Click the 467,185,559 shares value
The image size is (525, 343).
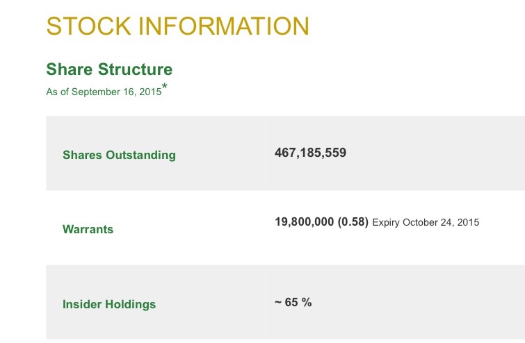pos(311,152)
